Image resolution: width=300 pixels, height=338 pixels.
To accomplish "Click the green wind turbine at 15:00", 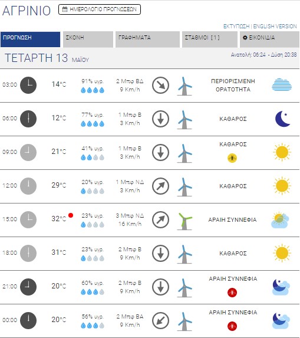I will 184,221.
